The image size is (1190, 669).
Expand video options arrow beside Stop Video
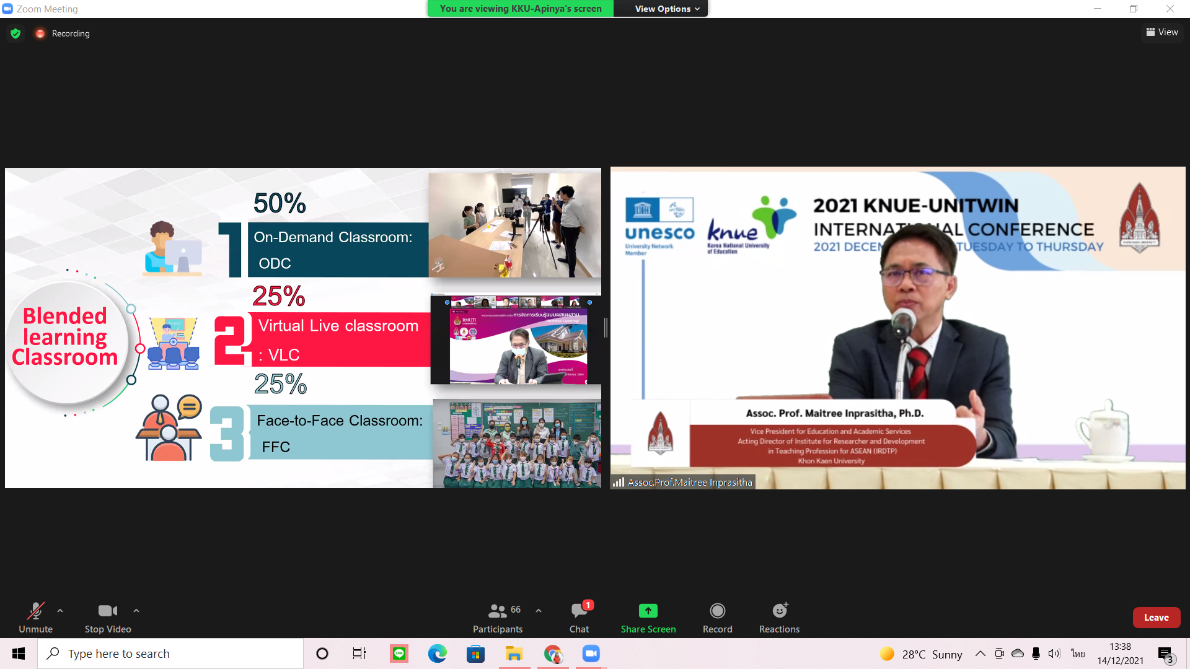pos(136,611)
